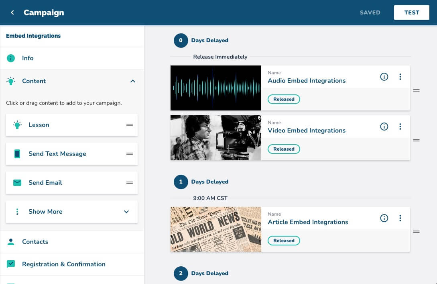Open three-dot menu for Article Embed Integrations
437x284 pixels.
click(x=400, y=218)
